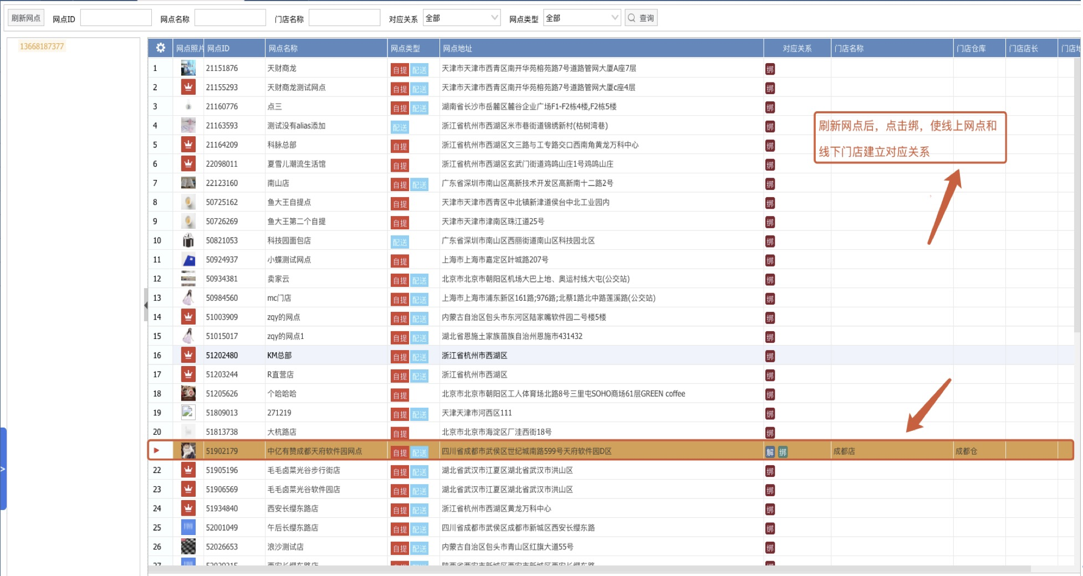Click the 网点名称 input field
Viewport: 1083px width, 576px height.
(230, 18)
